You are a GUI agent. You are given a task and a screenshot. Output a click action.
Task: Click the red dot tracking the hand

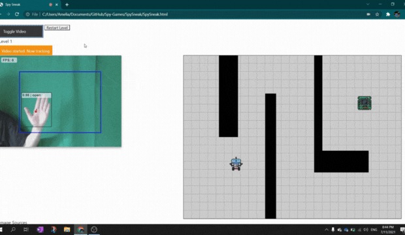coord(36,111)
